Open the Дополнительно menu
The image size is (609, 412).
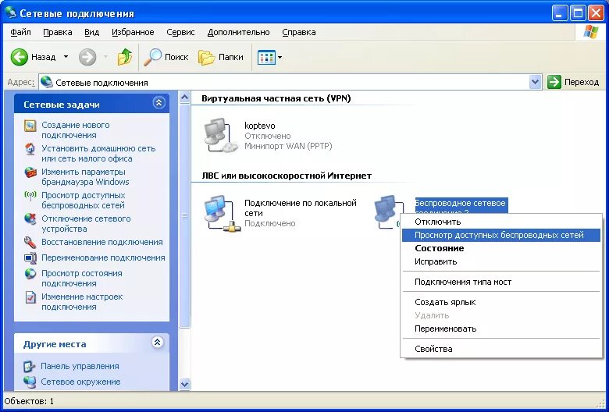click(x=238, y=32)
